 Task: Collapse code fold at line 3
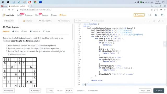tap(81, 28)
